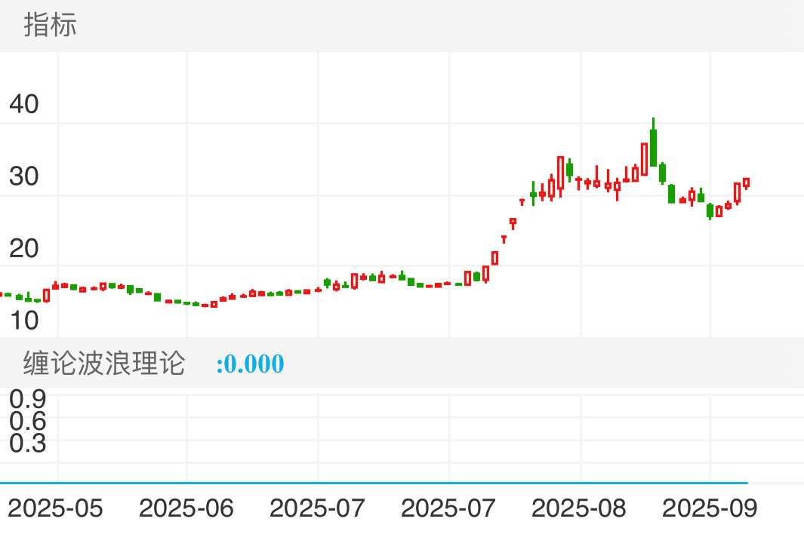Click the 2025-08 date label
The width and height of the screenshot is (804, 534).
(579, 508)
